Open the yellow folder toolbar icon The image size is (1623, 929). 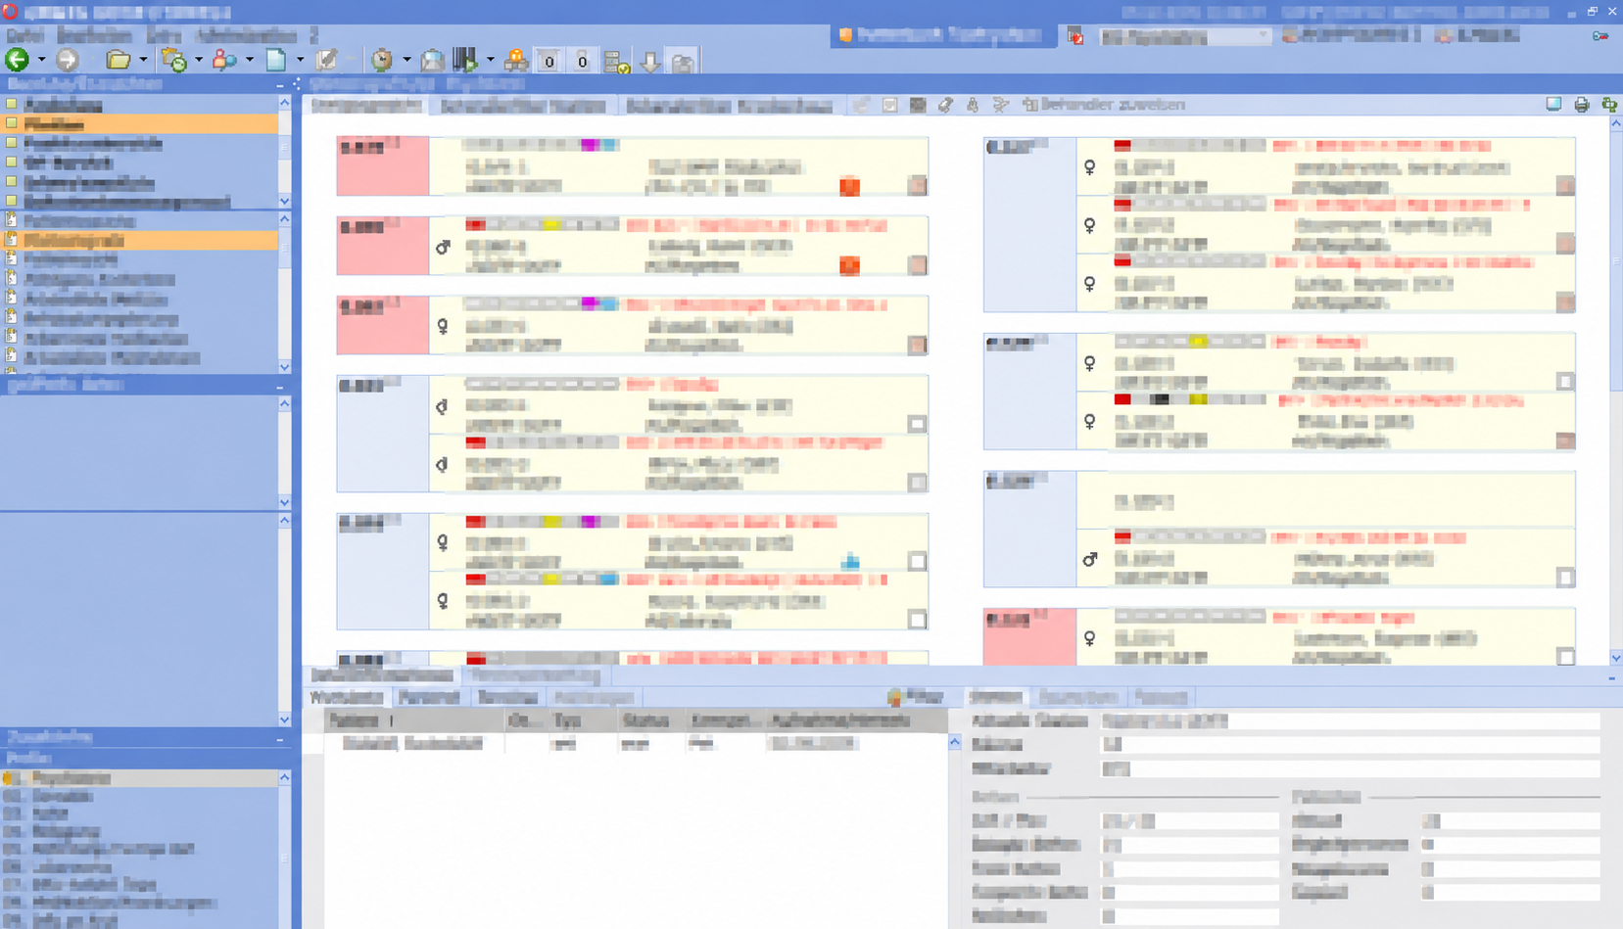(119, 61)
